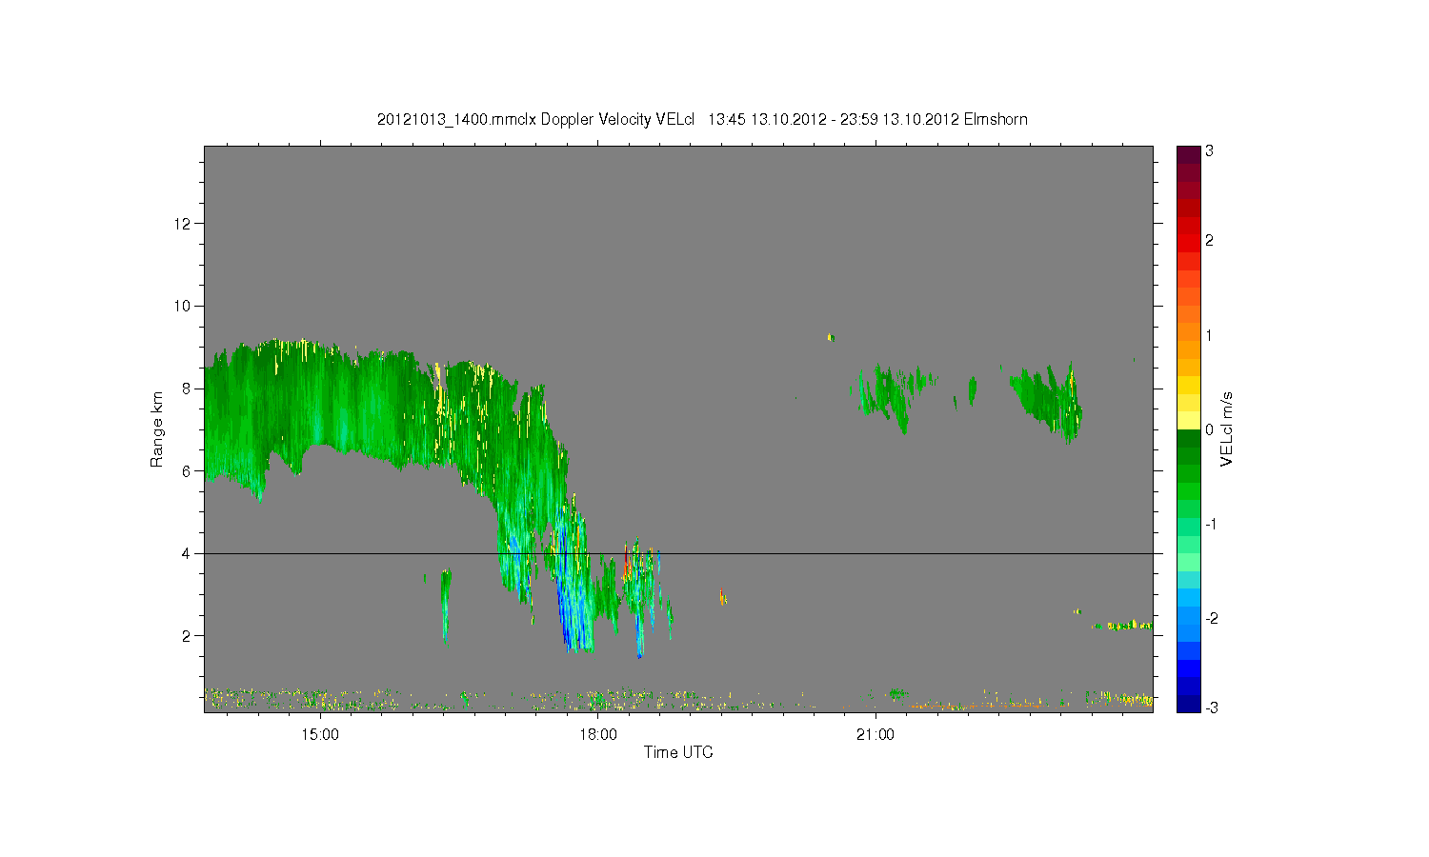This screenshot has height=857, width=1429.
Task: Click the 6 km range tick label
Action: pos(189,470)
